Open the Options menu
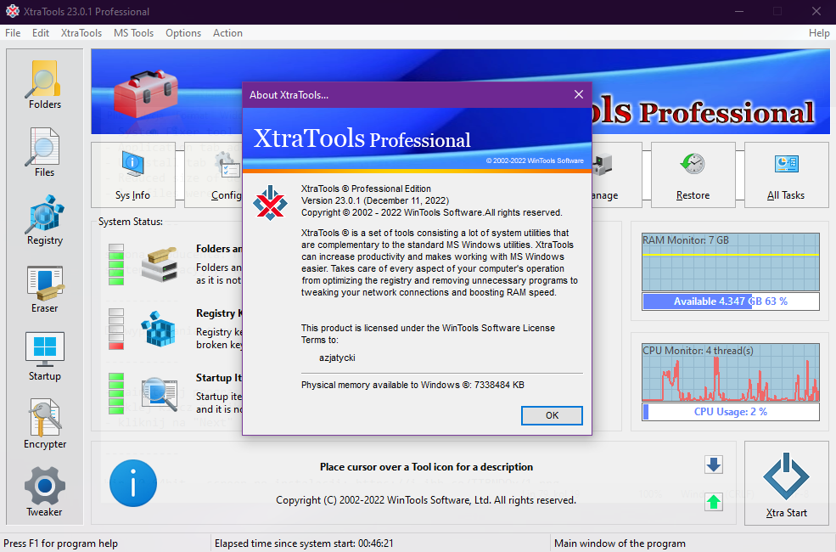 (182, 33)
